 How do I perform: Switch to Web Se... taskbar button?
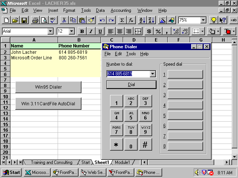coord(93,172)
